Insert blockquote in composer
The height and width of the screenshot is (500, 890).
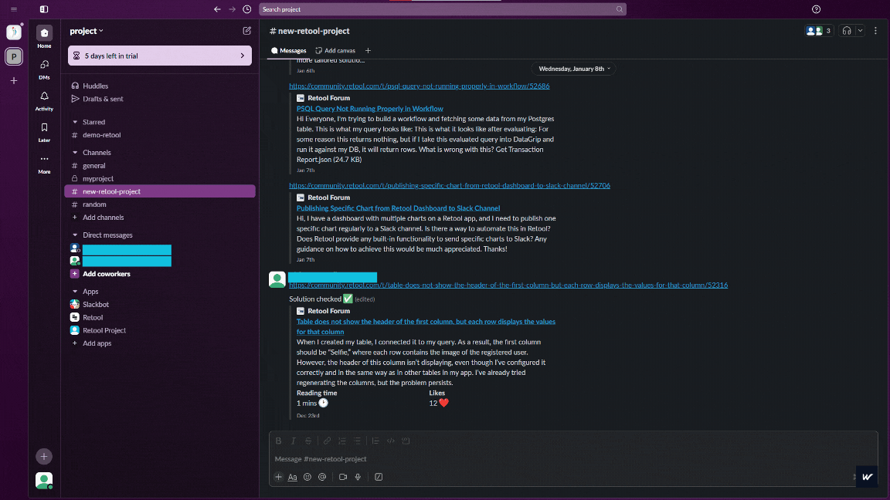pyautogui.click(x=375, y=441)
